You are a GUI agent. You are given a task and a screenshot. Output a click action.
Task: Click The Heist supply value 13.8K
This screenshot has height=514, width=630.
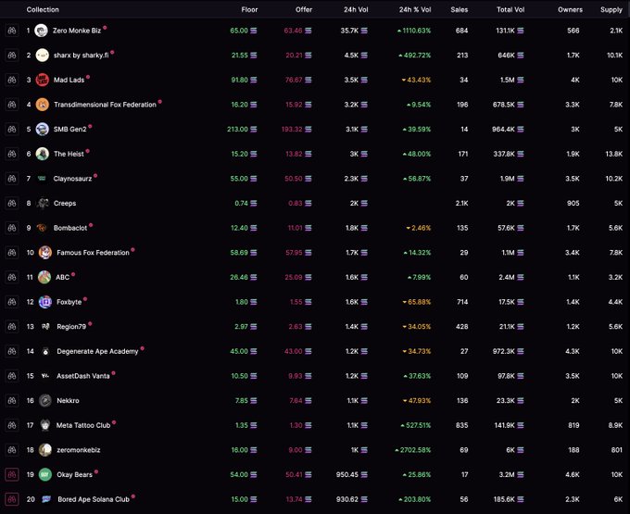pos(614,154)
